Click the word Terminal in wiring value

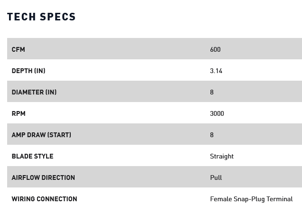[x=279, y=199]
